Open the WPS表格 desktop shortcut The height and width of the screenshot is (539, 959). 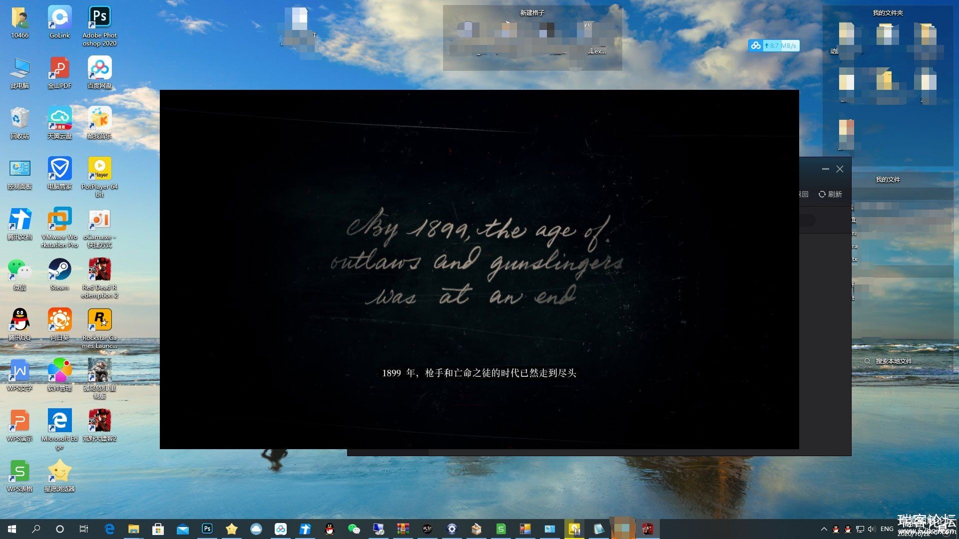point(20,476)
